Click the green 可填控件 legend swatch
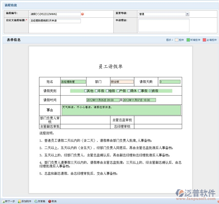219x204 pixels. pos(188,40)
